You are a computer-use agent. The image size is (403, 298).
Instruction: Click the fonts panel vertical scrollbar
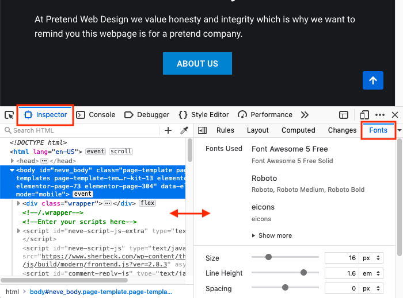tap(400, 198)
